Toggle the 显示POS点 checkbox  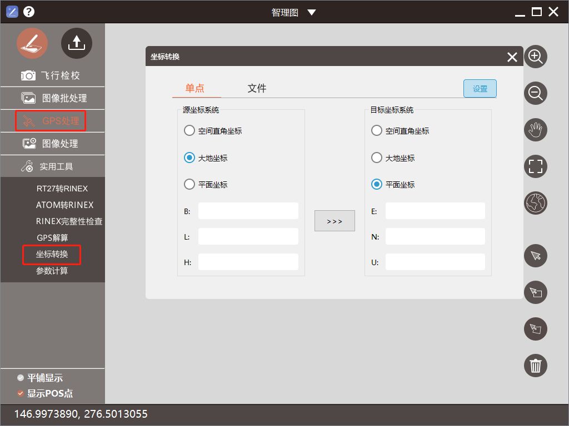21,394
